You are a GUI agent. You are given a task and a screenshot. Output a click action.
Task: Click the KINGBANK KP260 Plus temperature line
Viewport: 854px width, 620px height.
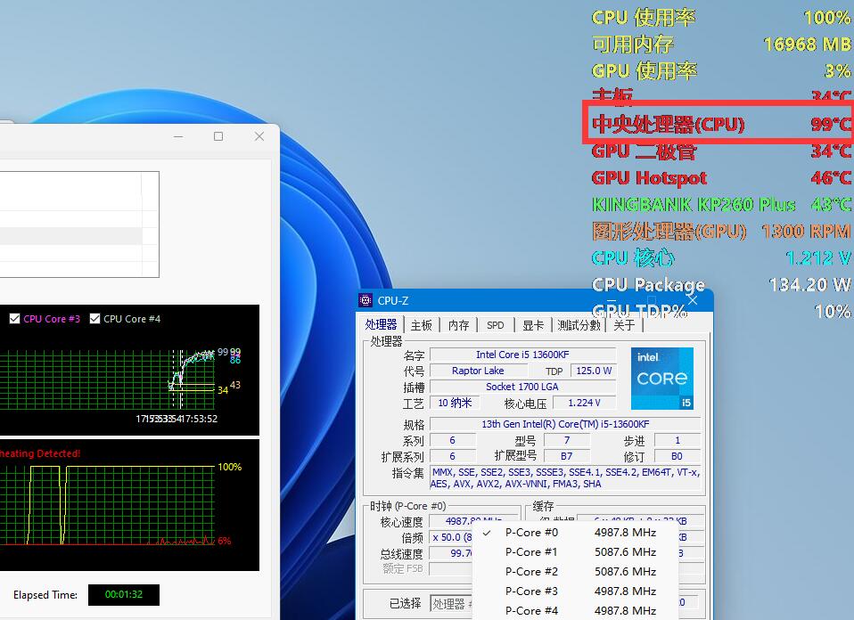click(x=721, y=204)
